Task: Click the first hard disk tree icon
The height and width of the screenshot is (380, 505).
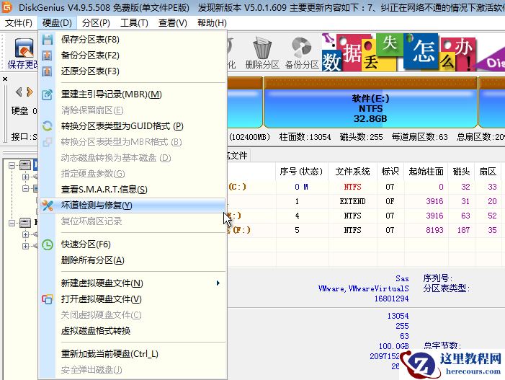Action: coord(25,165)
